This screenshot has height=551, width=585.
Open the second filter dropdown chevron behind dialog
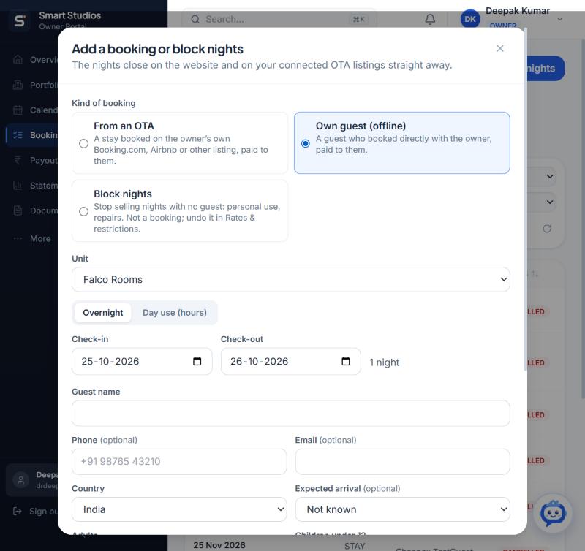point(550,202)
